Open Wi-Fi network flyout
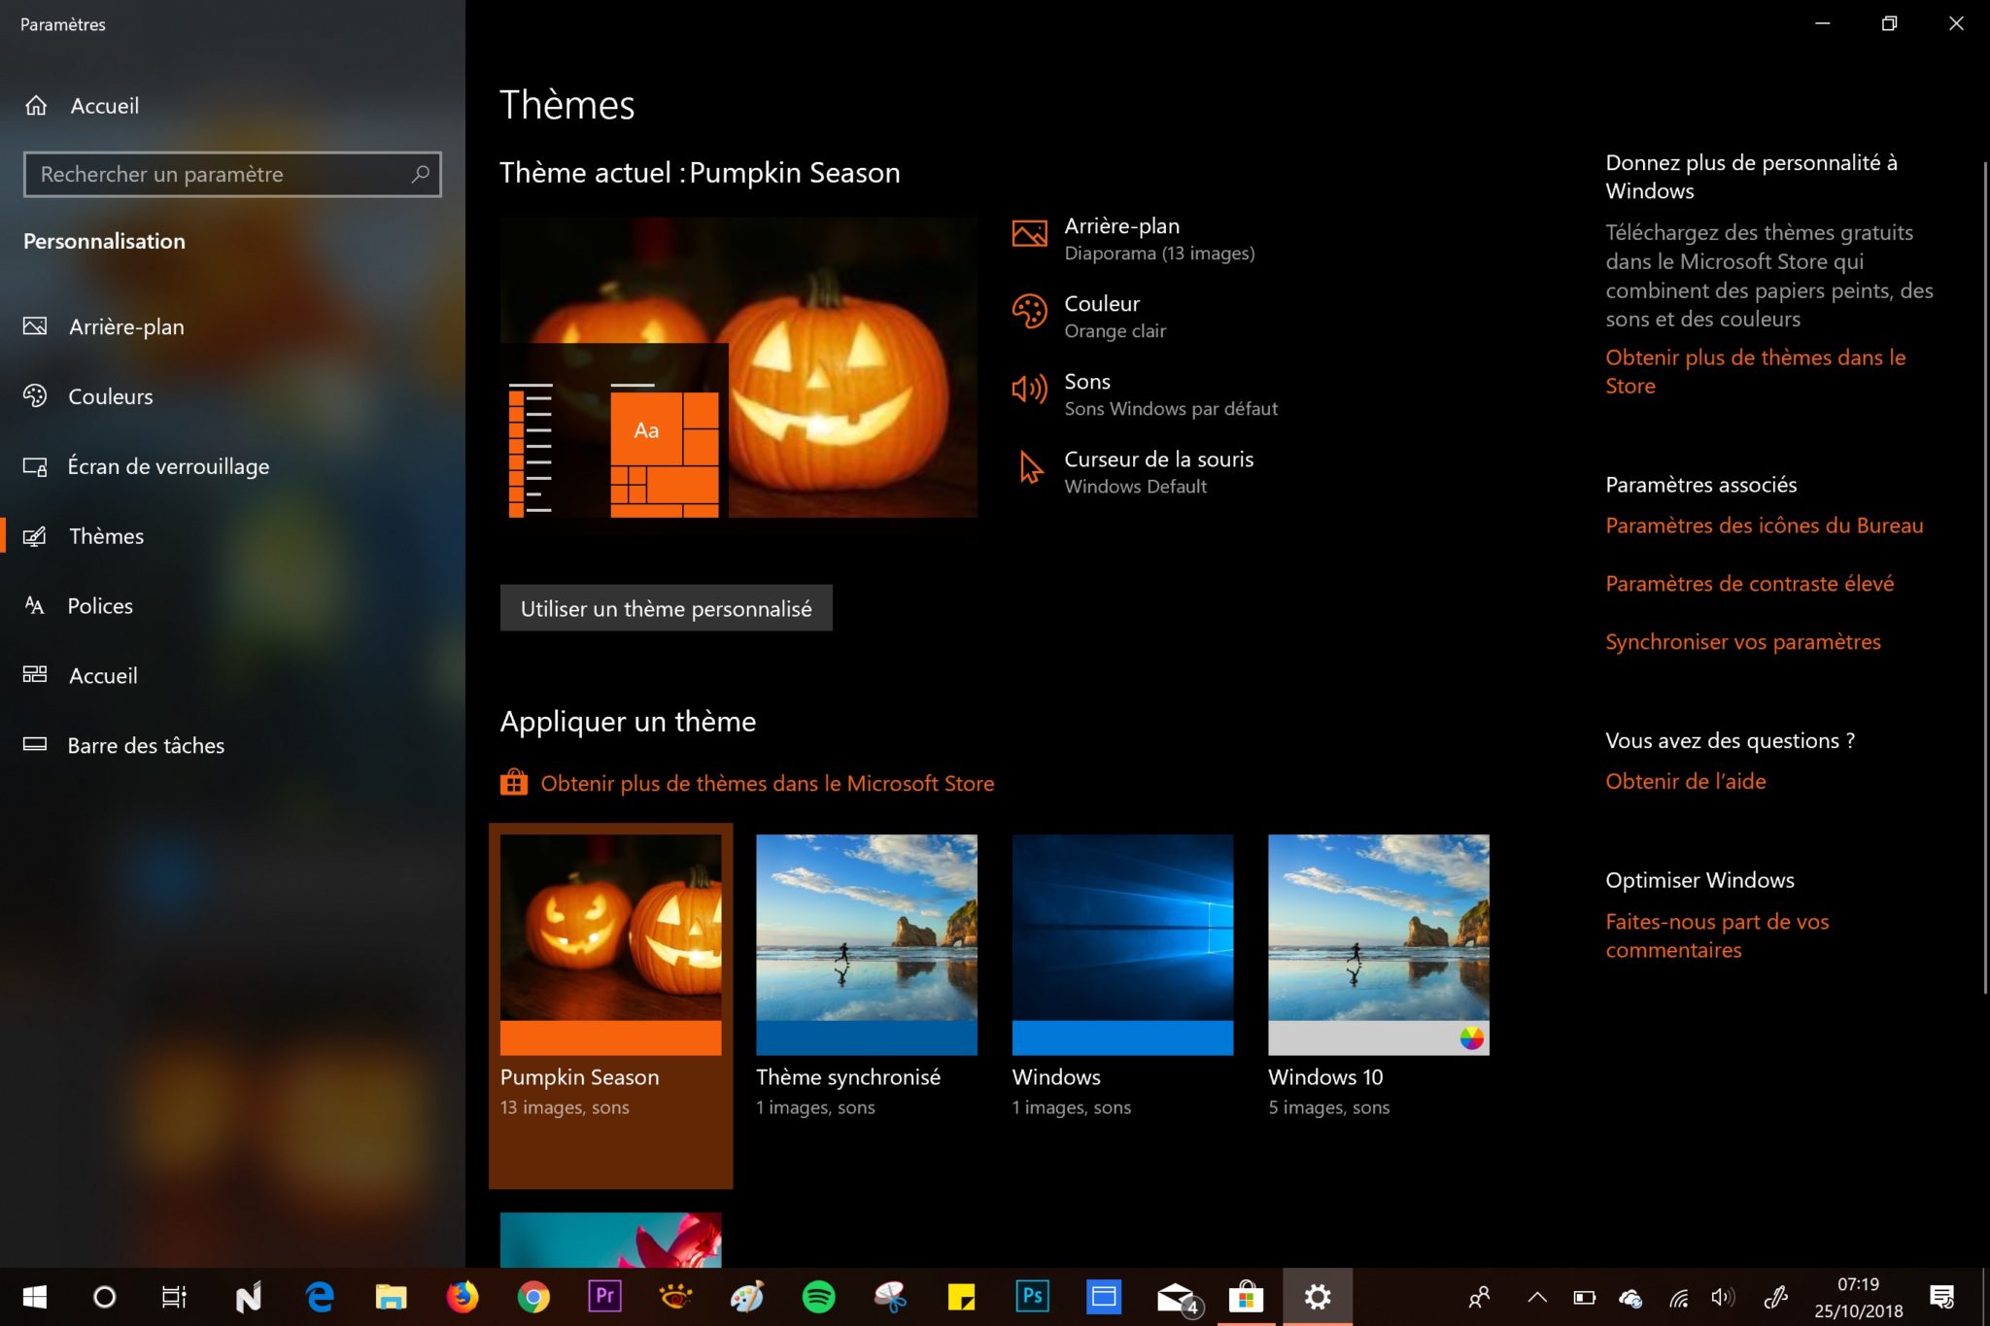This screenshot has height=1326, width=1990. coord(1678,1297)
